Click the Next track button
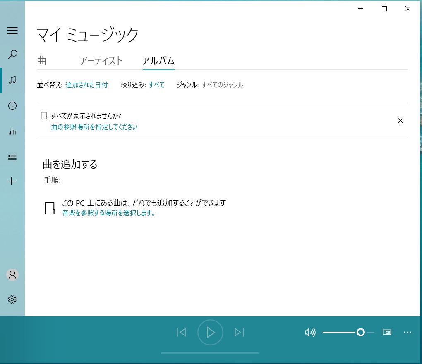 239,332
